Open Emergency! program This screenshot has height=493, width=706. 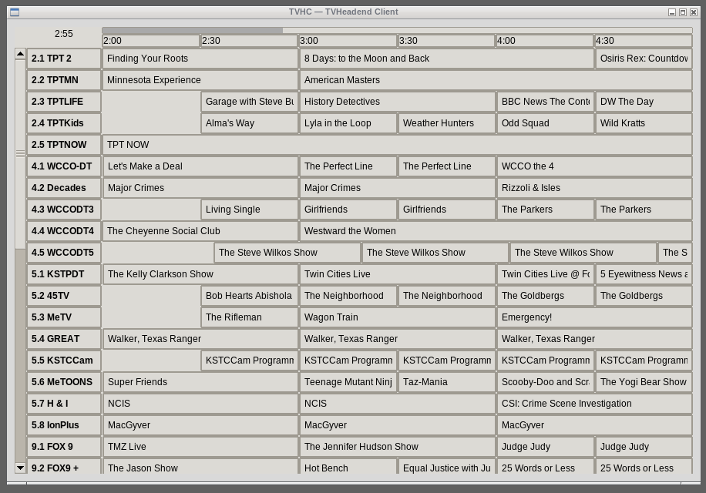(x=594, y=317)
